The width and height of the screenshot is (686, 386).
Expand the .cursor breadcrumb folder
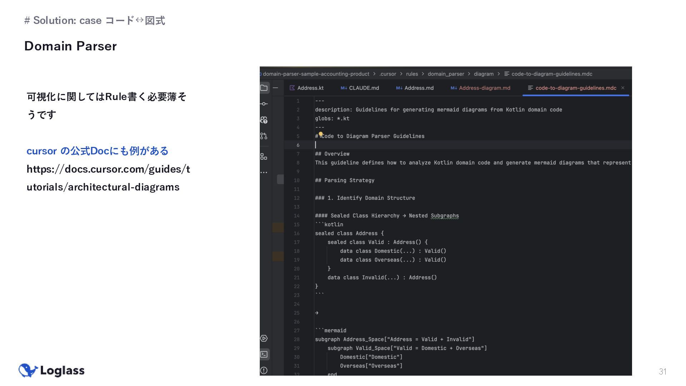coord(388,74)
